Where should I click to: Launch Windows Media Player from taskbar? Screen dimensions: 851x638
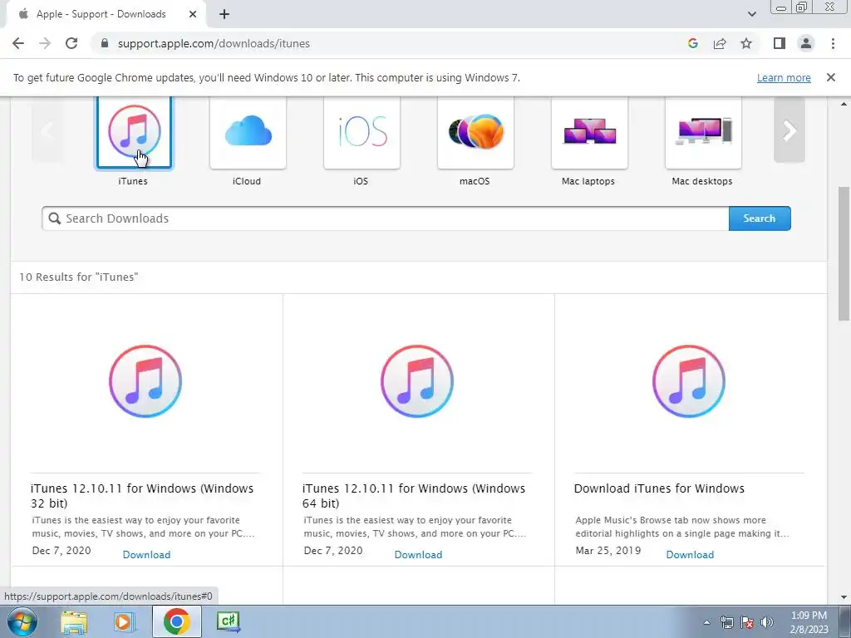[x=125, y=621]
